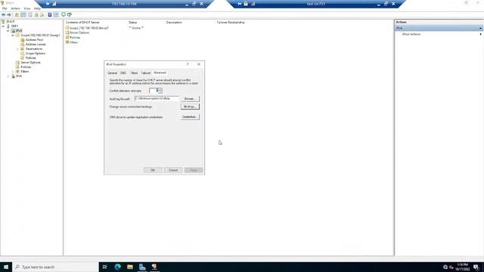Click the Up one level toolbar icon
The width and height of the screenshot is (484, 272).
17,15
